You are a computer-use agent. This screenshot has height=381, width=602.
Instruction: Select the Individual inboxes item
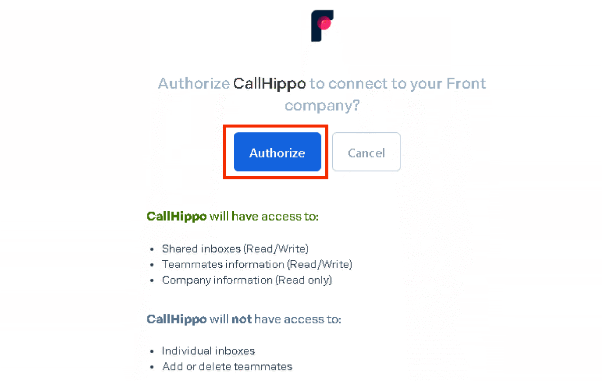pos(209,351)
